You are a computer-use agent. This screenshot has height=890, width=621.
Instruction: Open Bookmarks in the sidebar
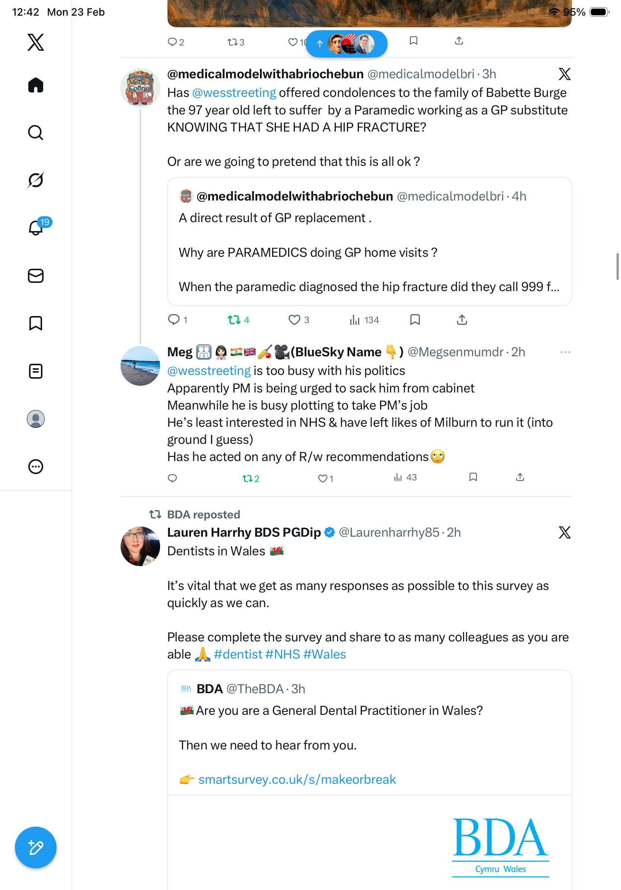pos(36,323)
